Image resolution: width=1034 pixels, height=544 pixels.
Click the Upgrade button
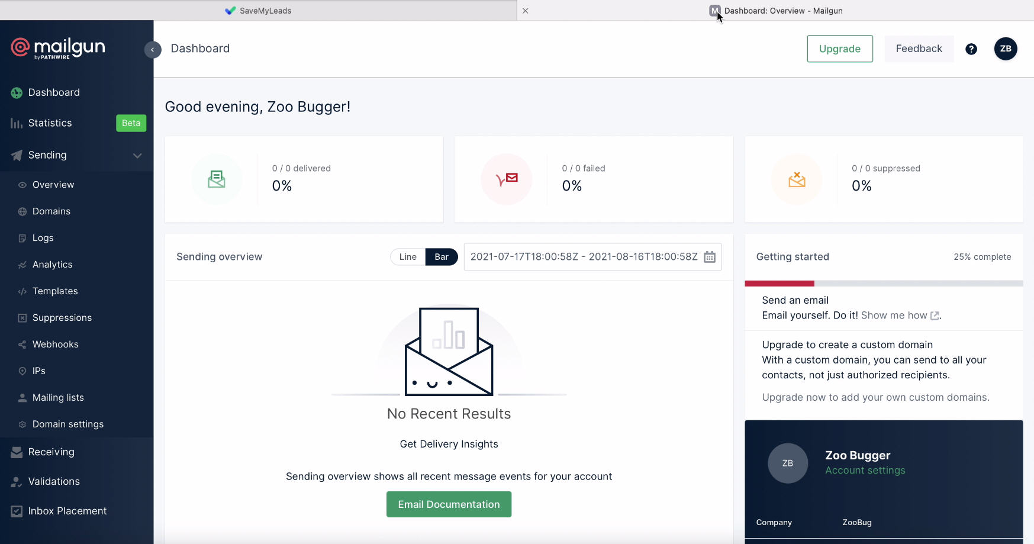840,49
